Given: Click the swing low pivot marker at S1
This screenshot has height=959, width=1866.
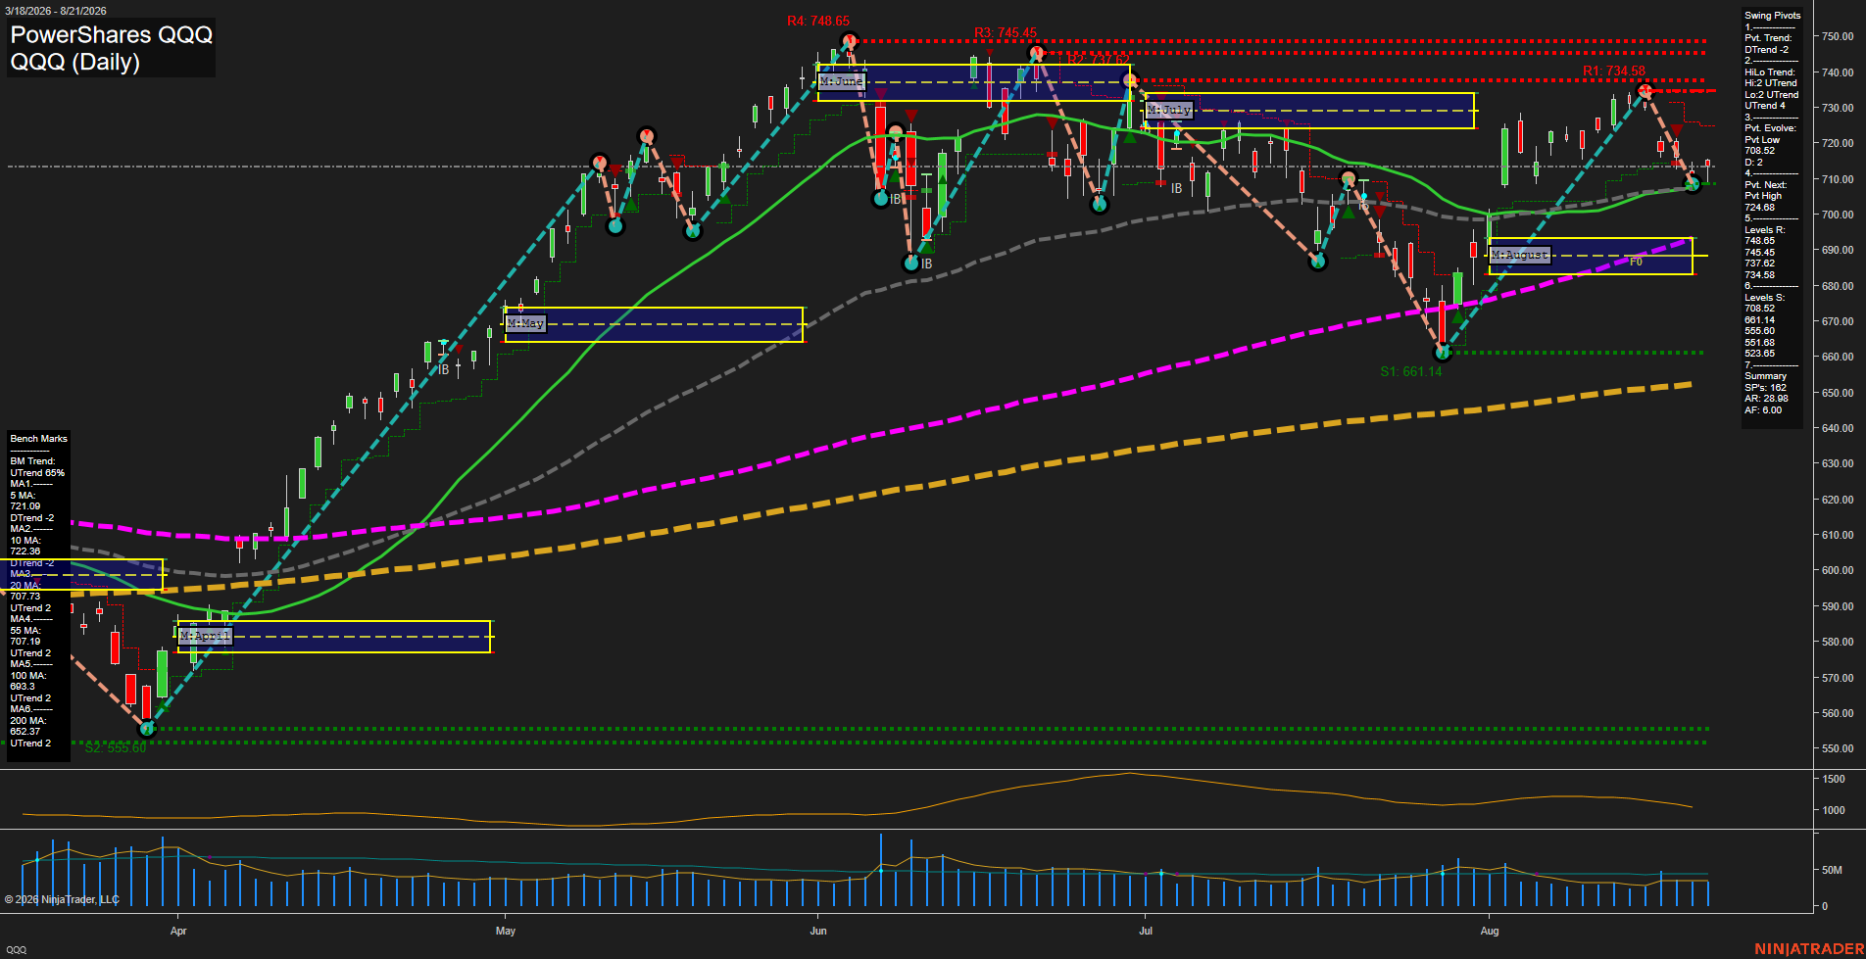Looking at the screenshot, I should pos(1443,353).
